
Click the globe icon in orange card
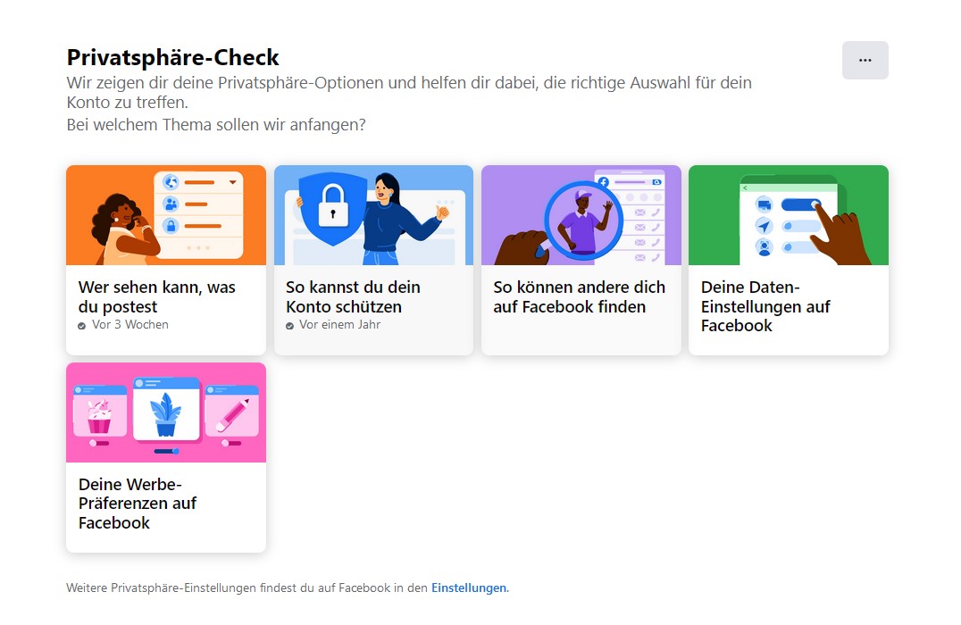pyautogui.click(x=171, y=182)
